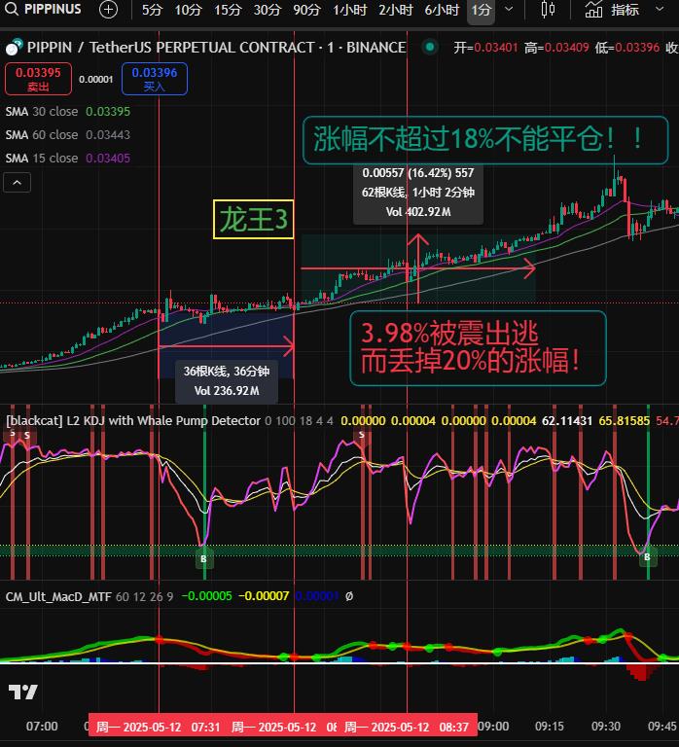Switch to the 90分 timeframe
The width and height of the screenshot is (679, 747).
(306, 10)
